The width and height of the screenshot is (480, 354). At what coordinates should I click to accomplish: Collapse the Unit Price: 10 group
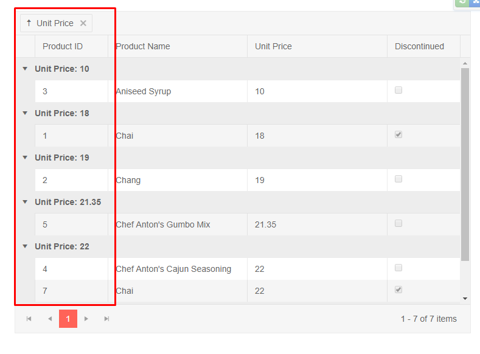point(25,69)
